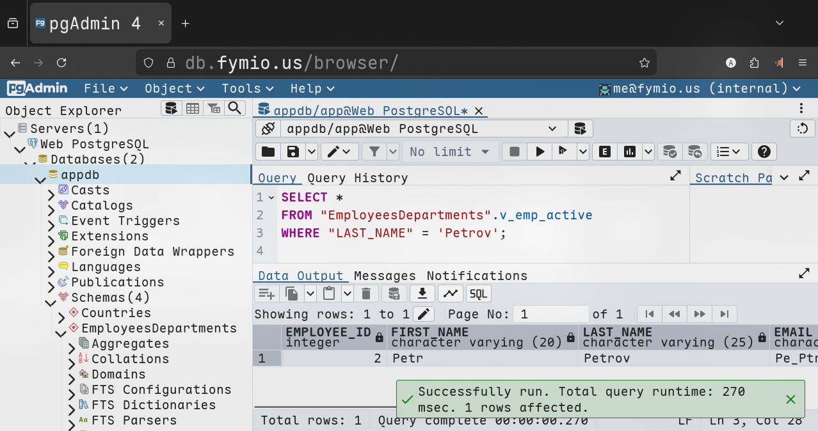Image resolution: width=818 pixels, height=431 pixels.
Task: Click the SQL button in results toolbar
Action: [478, 294]
